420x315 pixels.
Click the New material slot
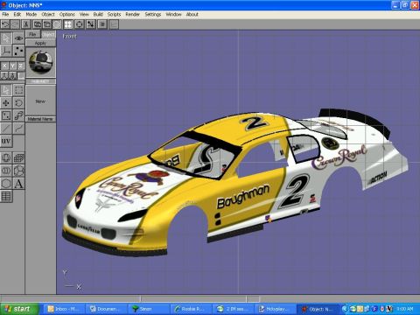[40, 101]
